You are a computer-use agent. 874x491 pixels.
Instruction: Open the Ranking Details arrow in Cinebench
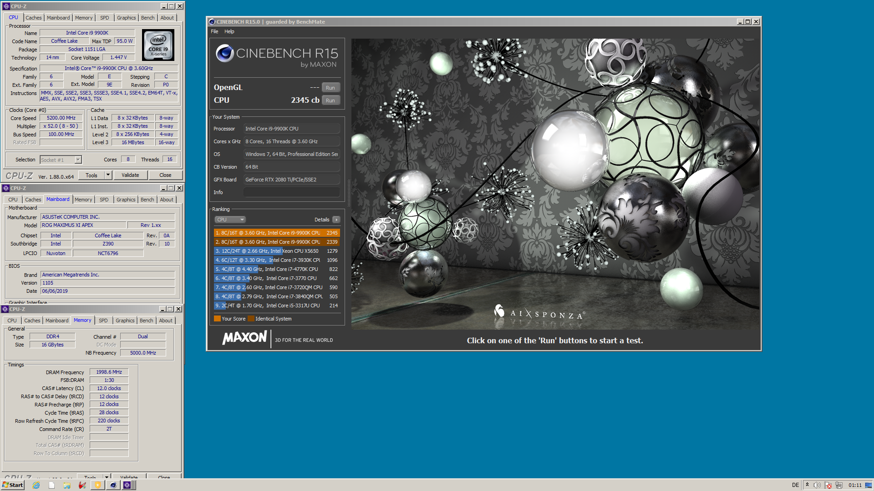(336, 220)
